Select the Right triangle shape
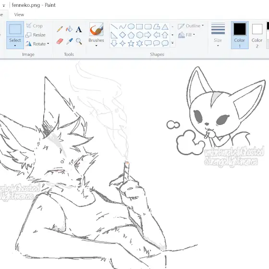This screenshot has height=269, width=269. (x=114, y=35)
